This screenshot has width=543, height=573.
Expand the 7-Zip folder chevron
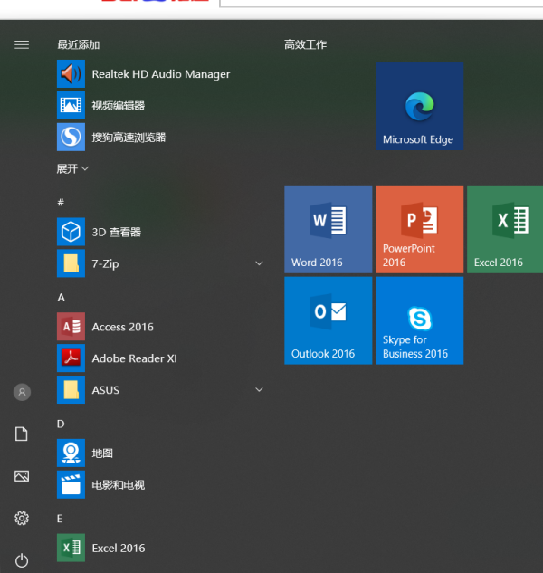(x=259, y=263)
